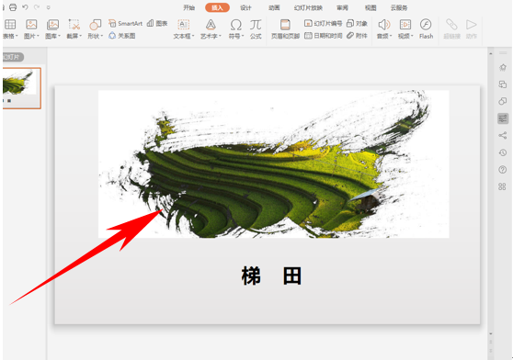
Task: Switch to the 设计 (Design) tab
Action: 245,7
